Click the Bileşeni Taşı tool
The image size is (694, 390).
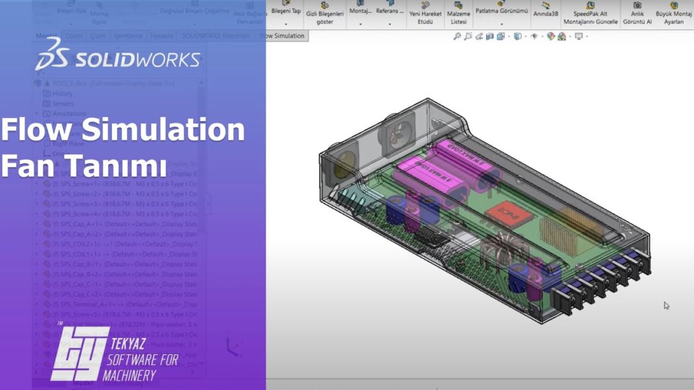pos(286,8)
